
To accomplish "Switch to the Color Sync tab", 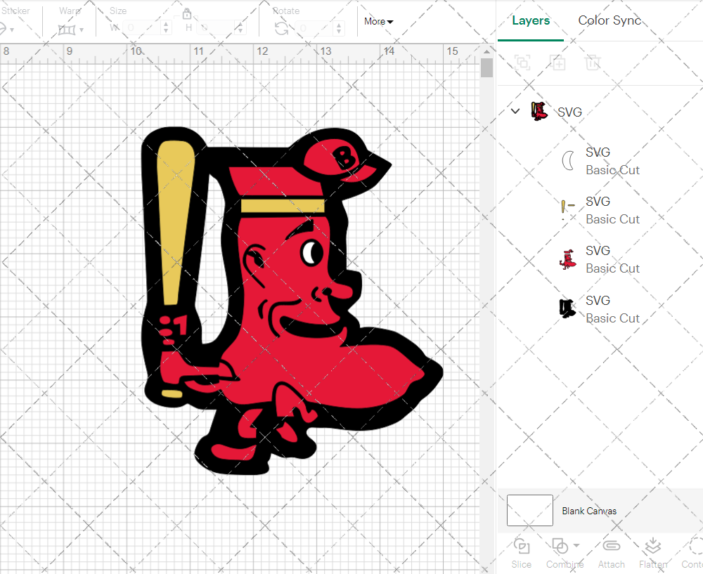I will tap(610, 20).
